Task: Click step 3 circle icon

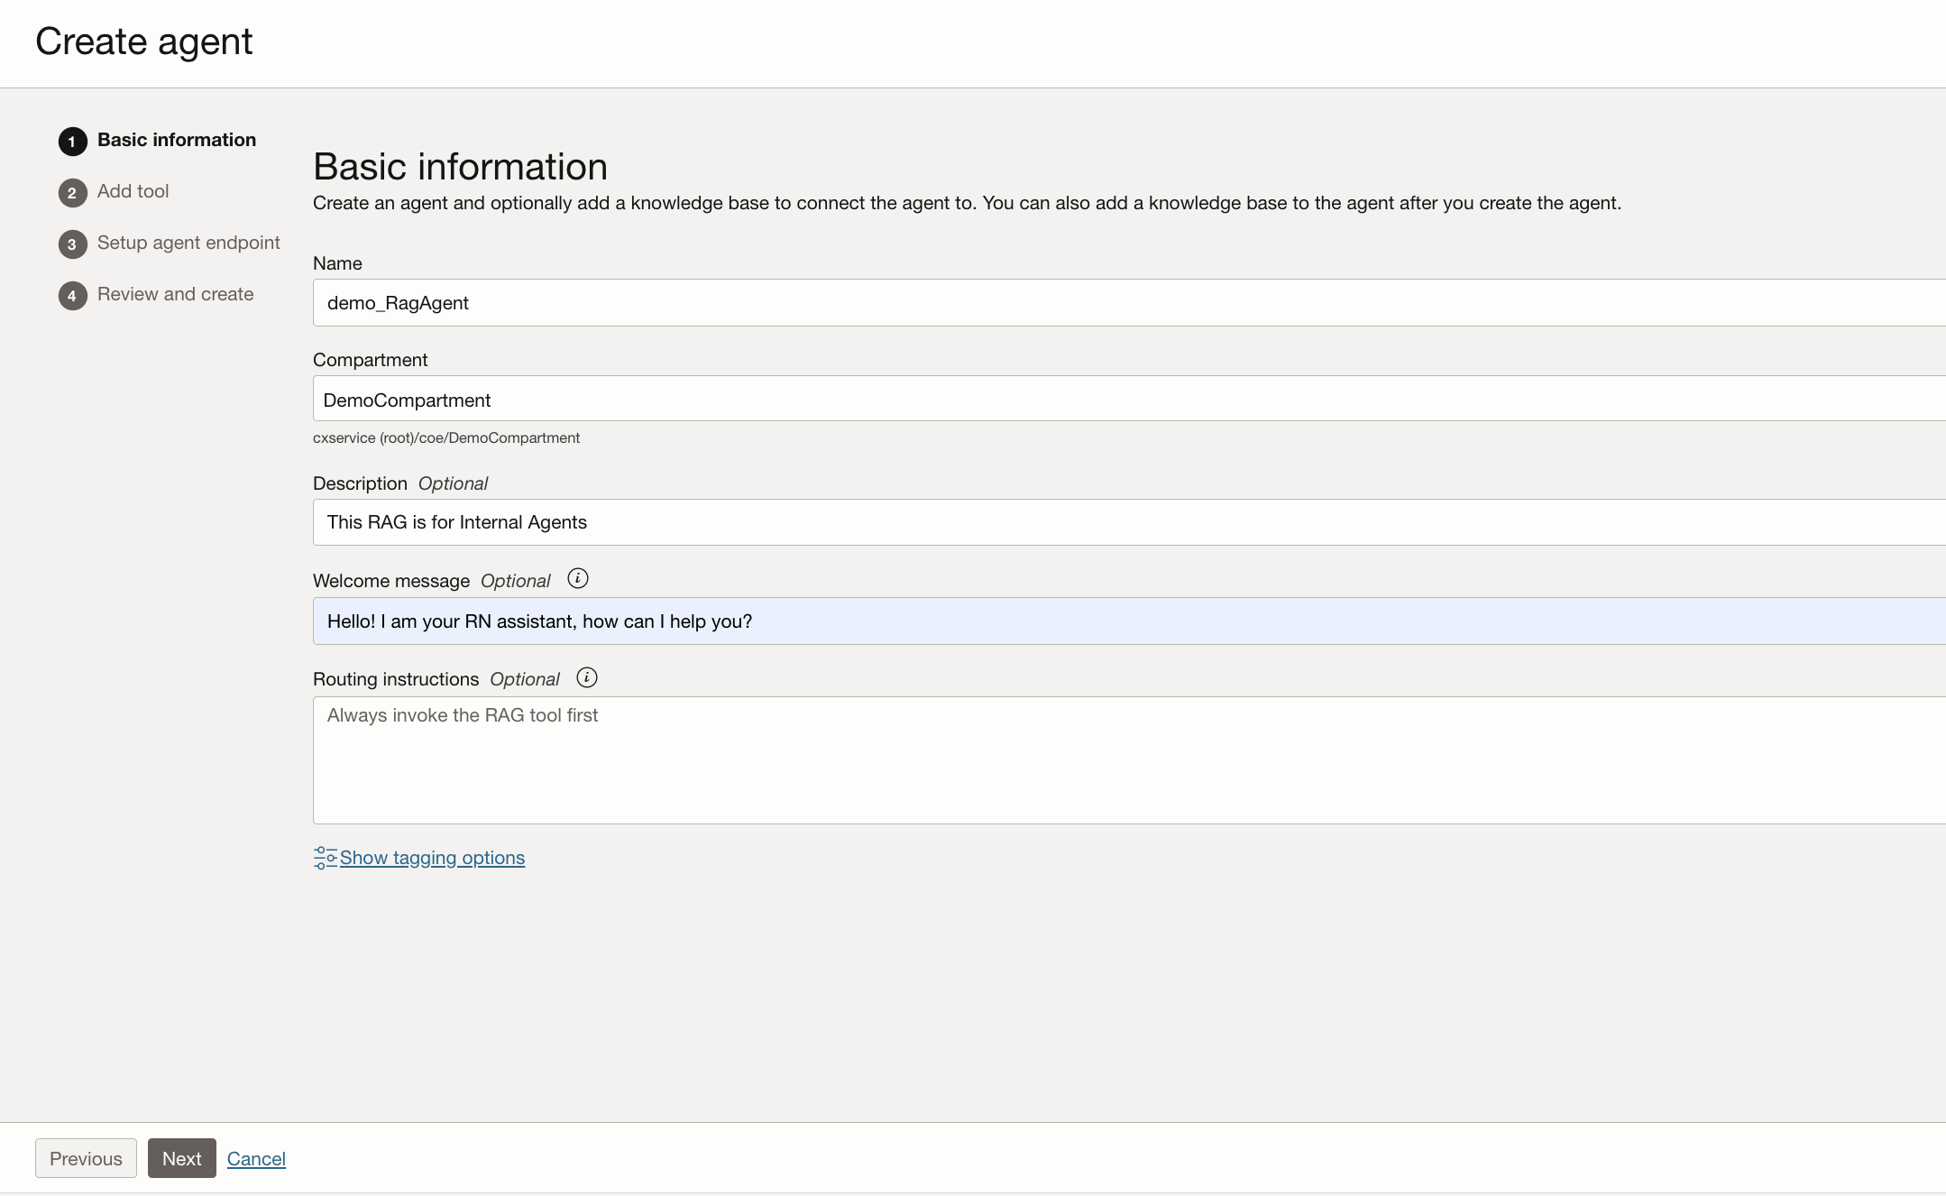Action: [73, 244]
